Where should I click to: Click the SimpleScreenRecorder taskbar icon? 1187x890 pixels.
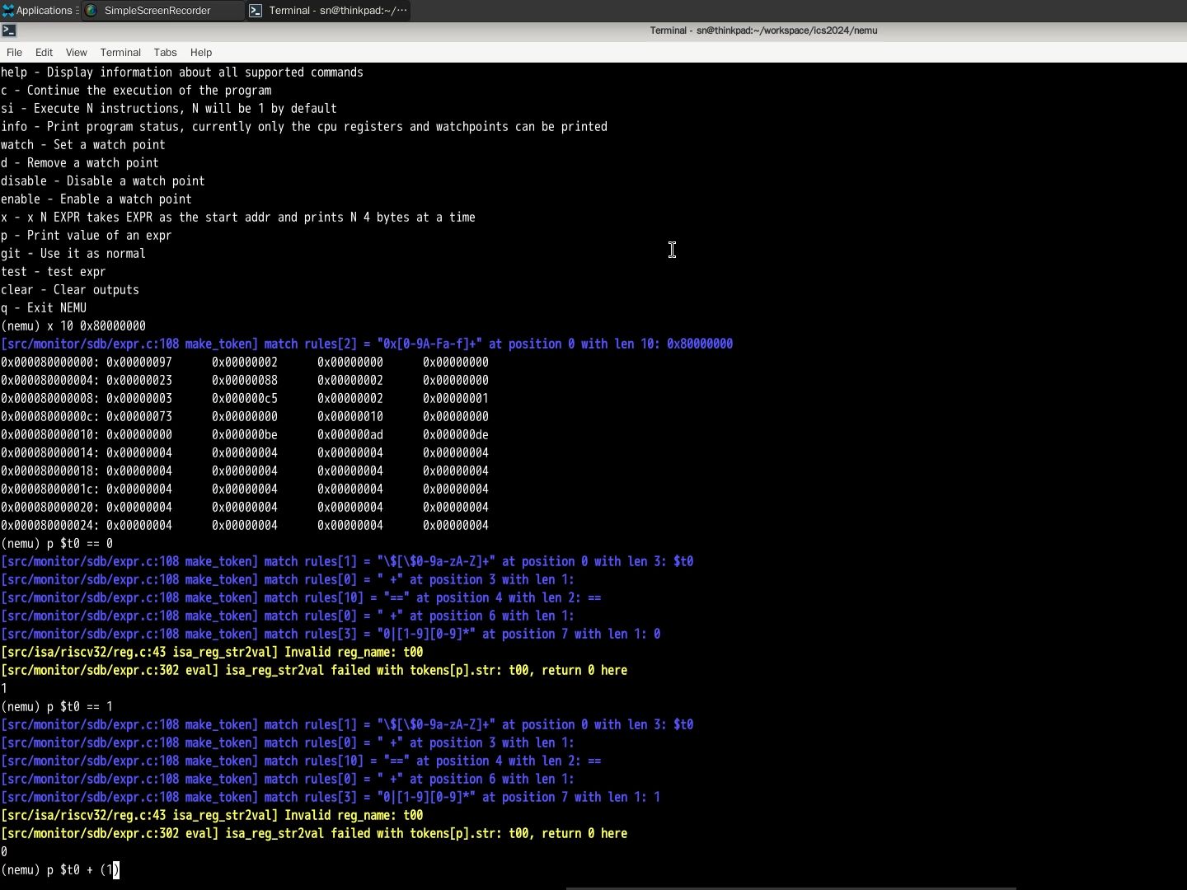click(x=91, y=11)
